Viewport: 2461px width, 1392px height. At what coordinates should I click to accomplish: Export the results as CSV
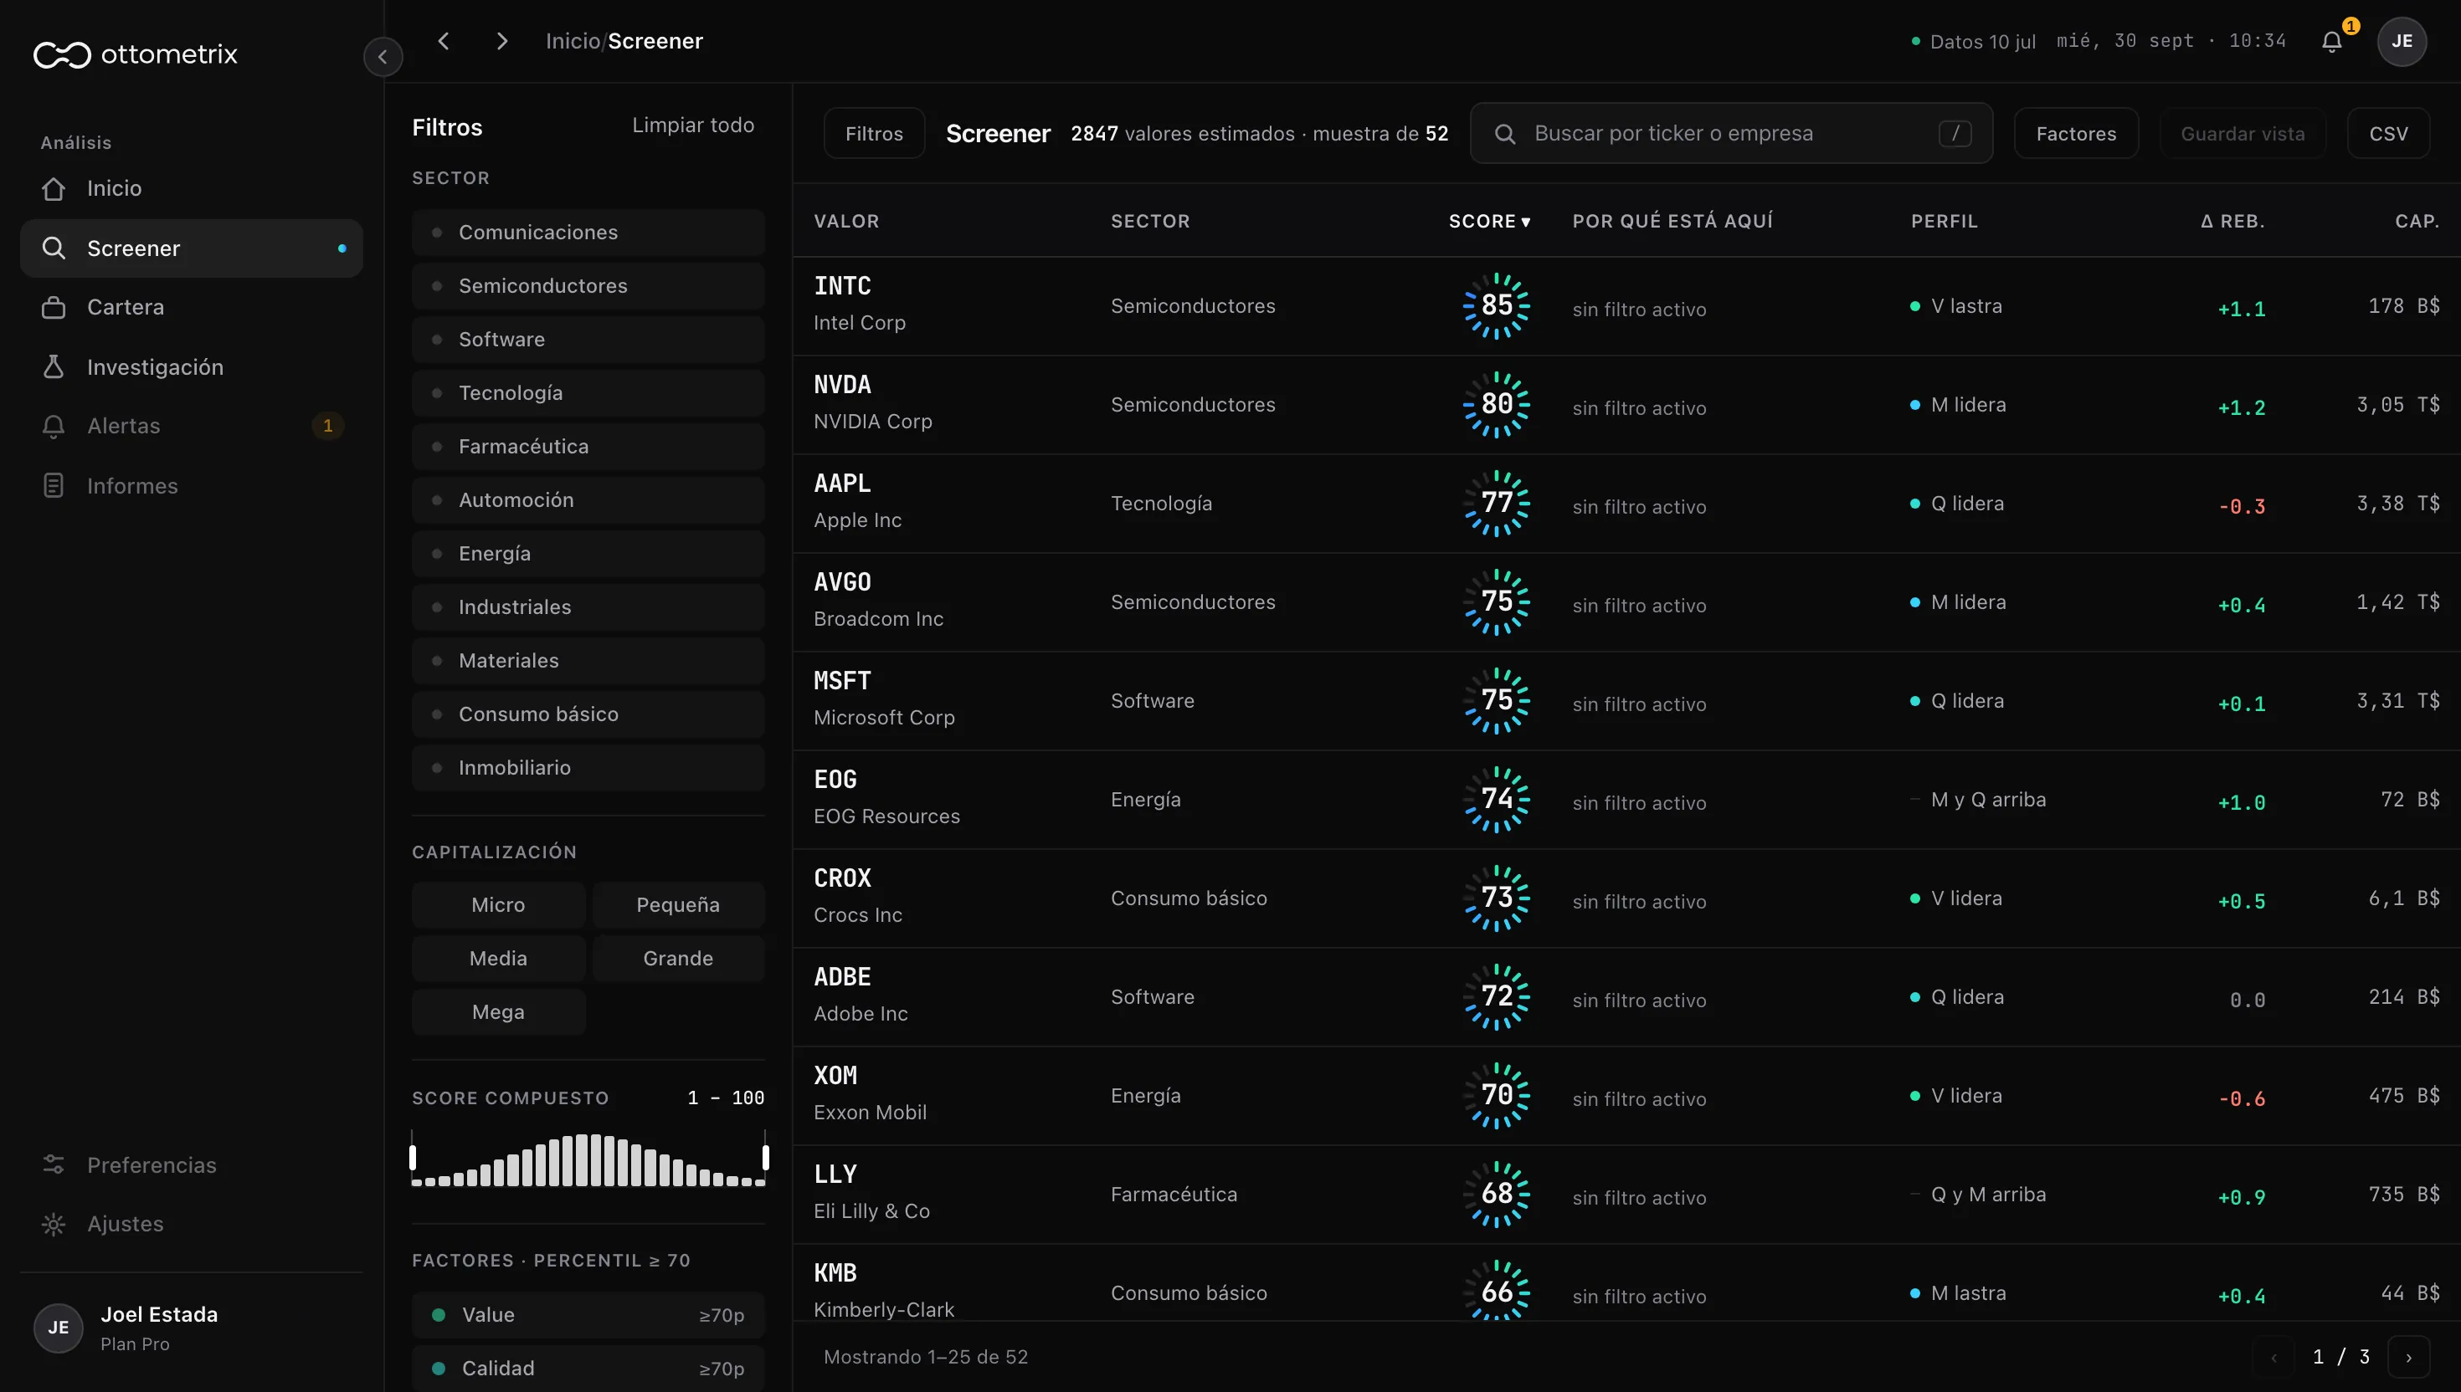pyautogui.click(x=2388, y=134)
